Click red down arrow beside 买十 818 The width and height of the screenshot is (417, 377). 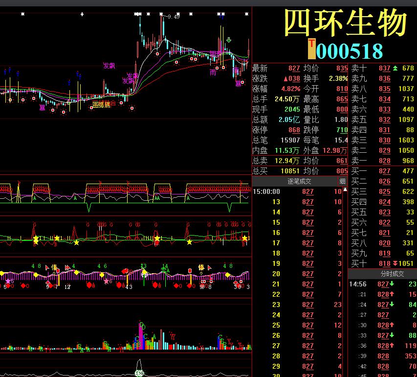[x=395, y=263]
